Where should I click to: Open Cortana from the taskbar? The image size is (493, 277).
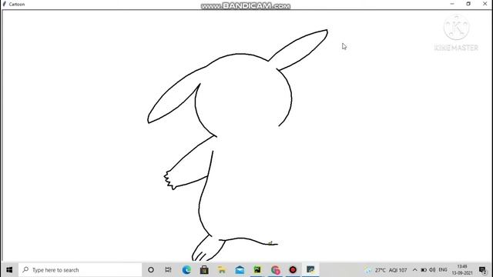point(151,270)
